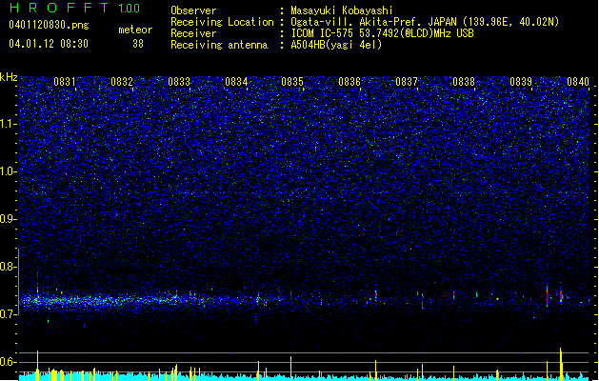Click the Receiving antenna label

[219, 45]
